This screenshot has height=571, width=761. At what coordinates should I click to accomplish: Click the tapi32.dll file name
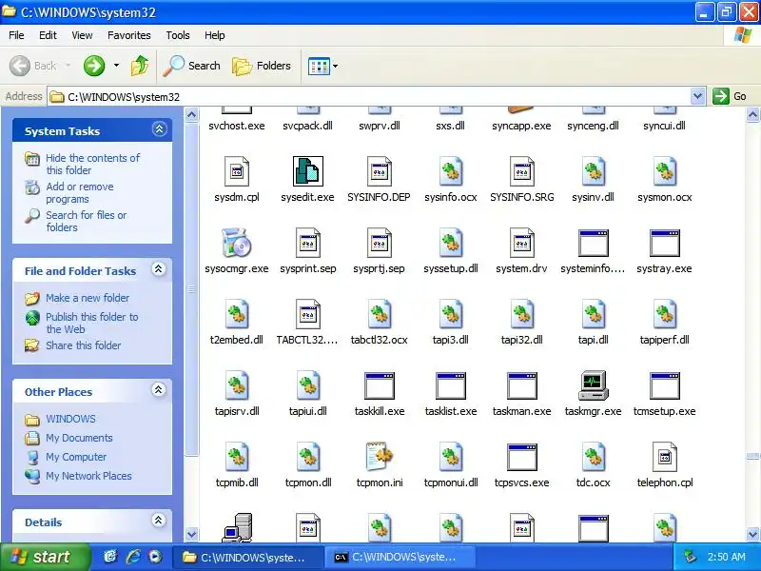521,340
